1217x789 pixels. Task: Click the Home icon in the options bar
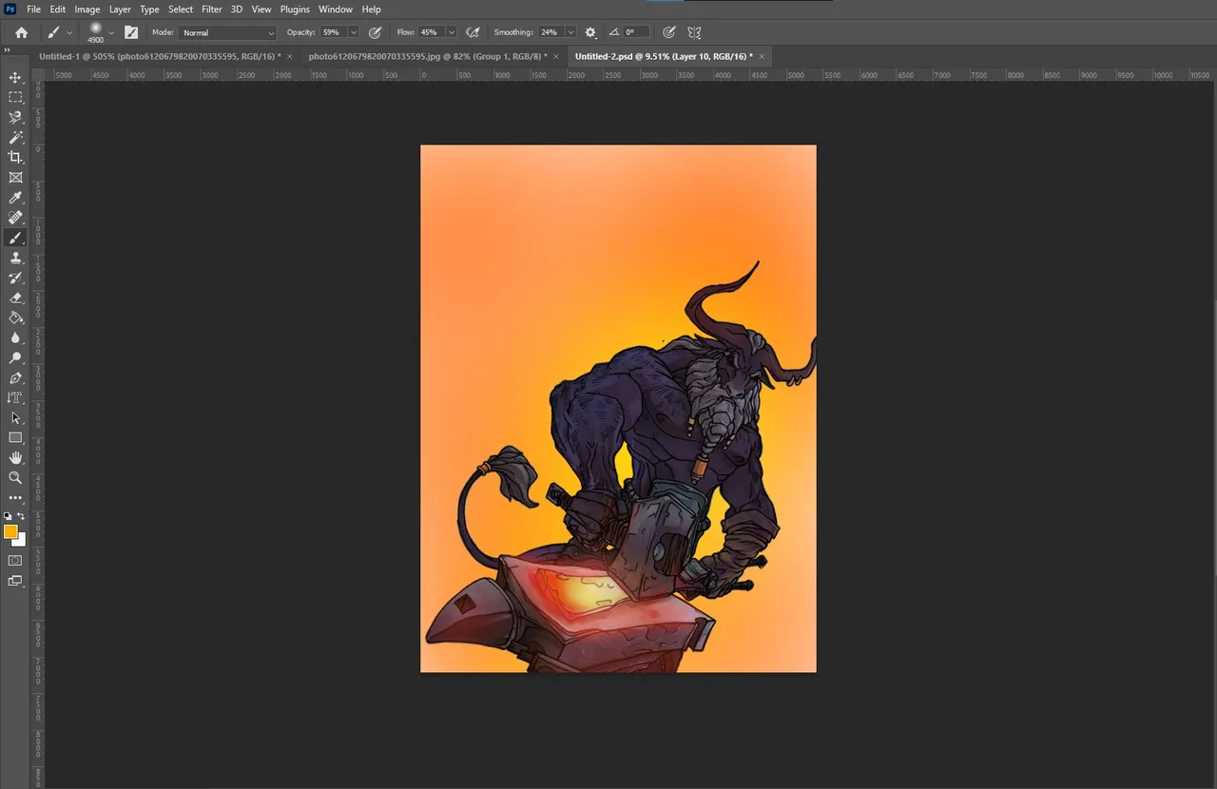click(x=21, y=32)
